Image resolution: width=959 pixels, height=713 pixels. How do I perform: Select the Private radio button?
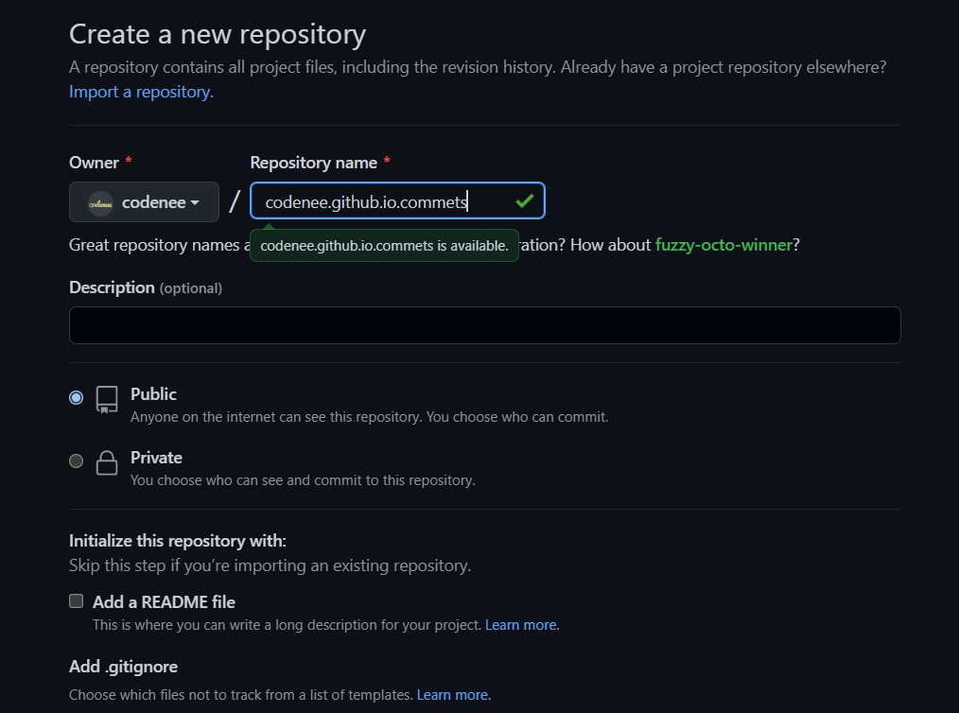tap(76, 461)
